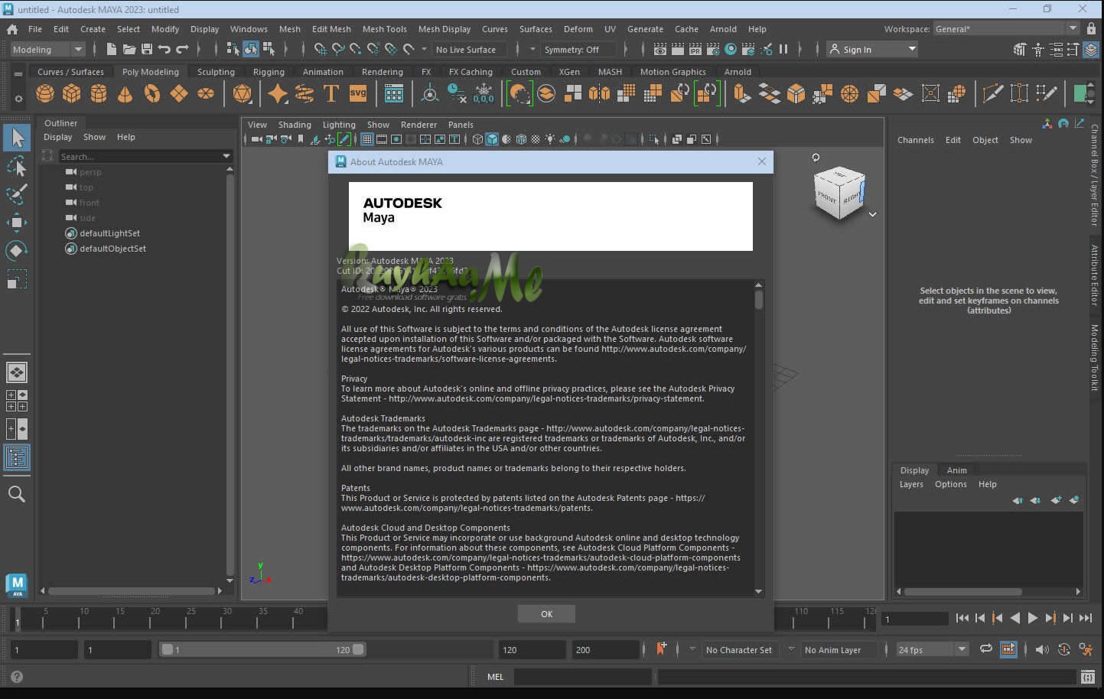The image size is (1104, 699).
Task: Click the playback end time field 120
Action: click(532, 649)
